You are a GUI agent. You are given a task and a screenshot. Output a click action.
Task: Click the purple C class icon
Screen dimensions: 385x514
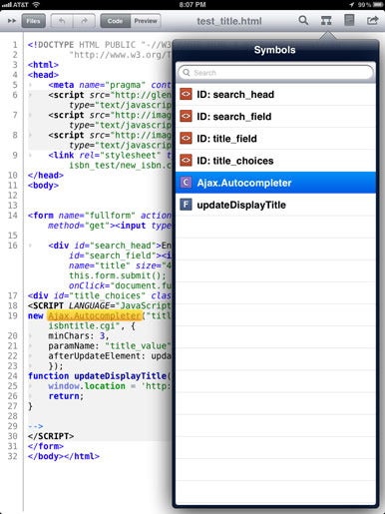[186, 183]
